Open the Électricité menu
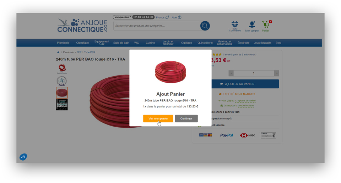The image size is (341, 183). [x=243, y=43]
